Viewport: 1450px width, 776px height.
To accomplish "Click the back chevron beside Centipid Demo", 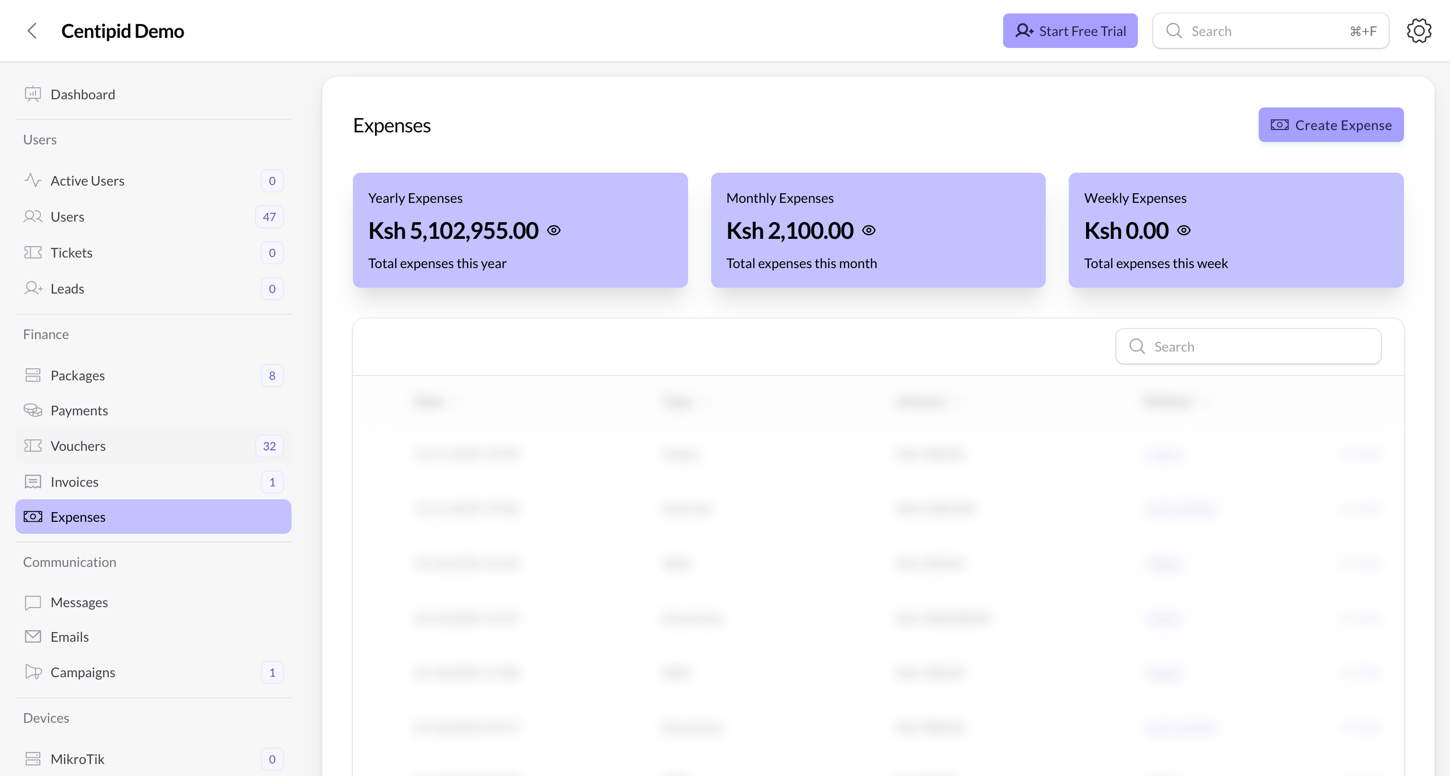I will click(x=32, y=30).
